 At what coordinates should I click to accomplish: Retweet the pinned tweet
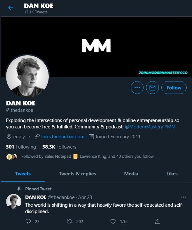[69, 221]
